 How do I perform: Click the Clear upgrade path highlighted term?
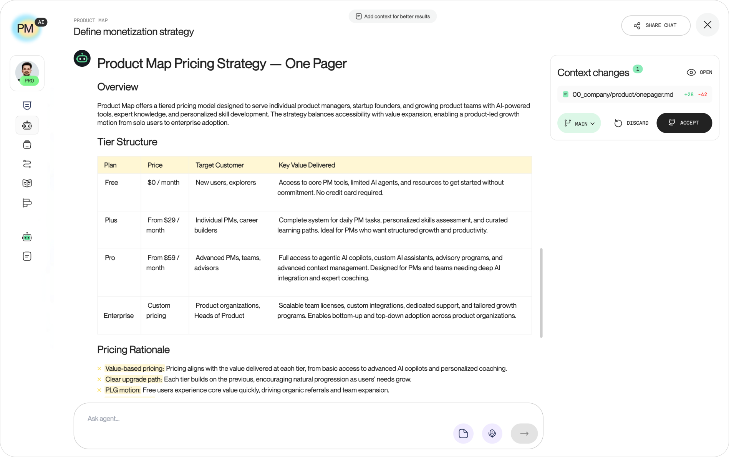click(x=134, y=379)
